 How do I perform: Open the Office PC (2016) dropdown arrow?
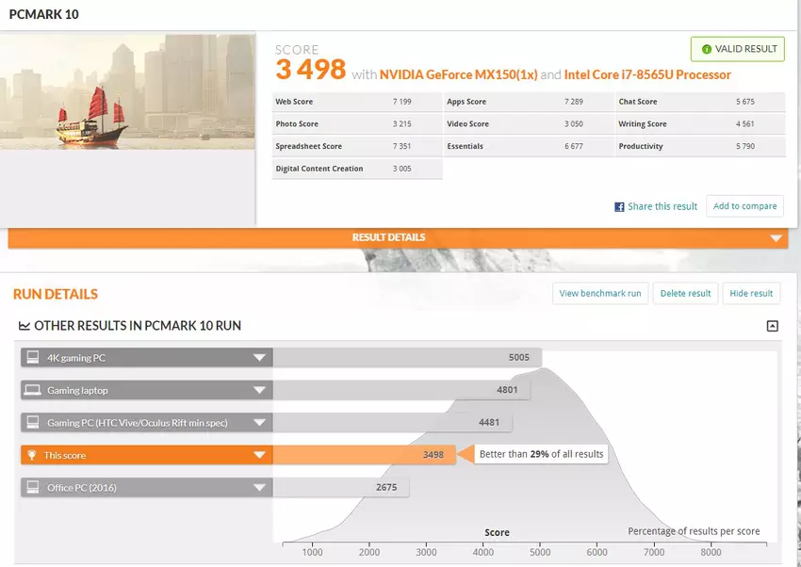coord(258,488)
